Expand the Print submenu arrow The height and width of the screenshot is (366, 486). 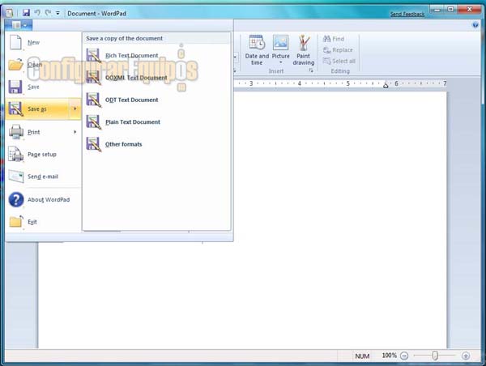(x=75, y=132)
